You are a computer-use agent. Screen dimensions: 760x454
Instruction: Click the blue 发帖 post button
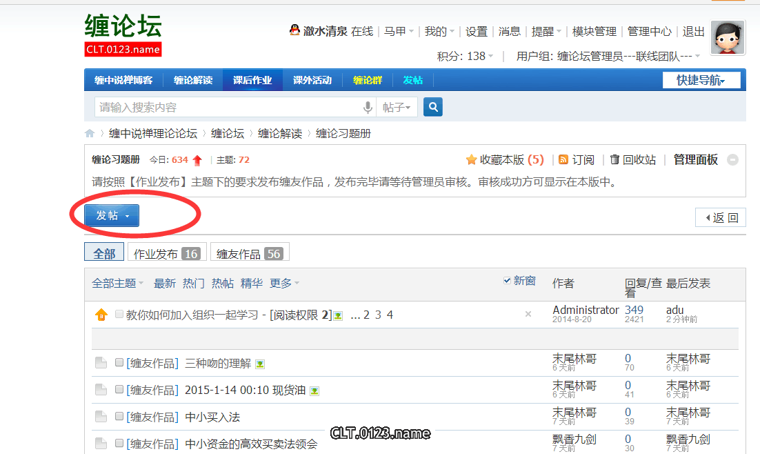112,216
